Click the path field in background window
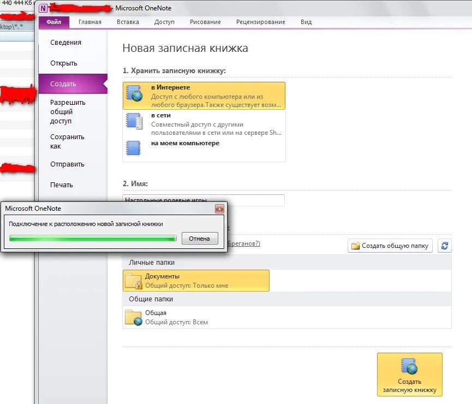 pos(17,27)
